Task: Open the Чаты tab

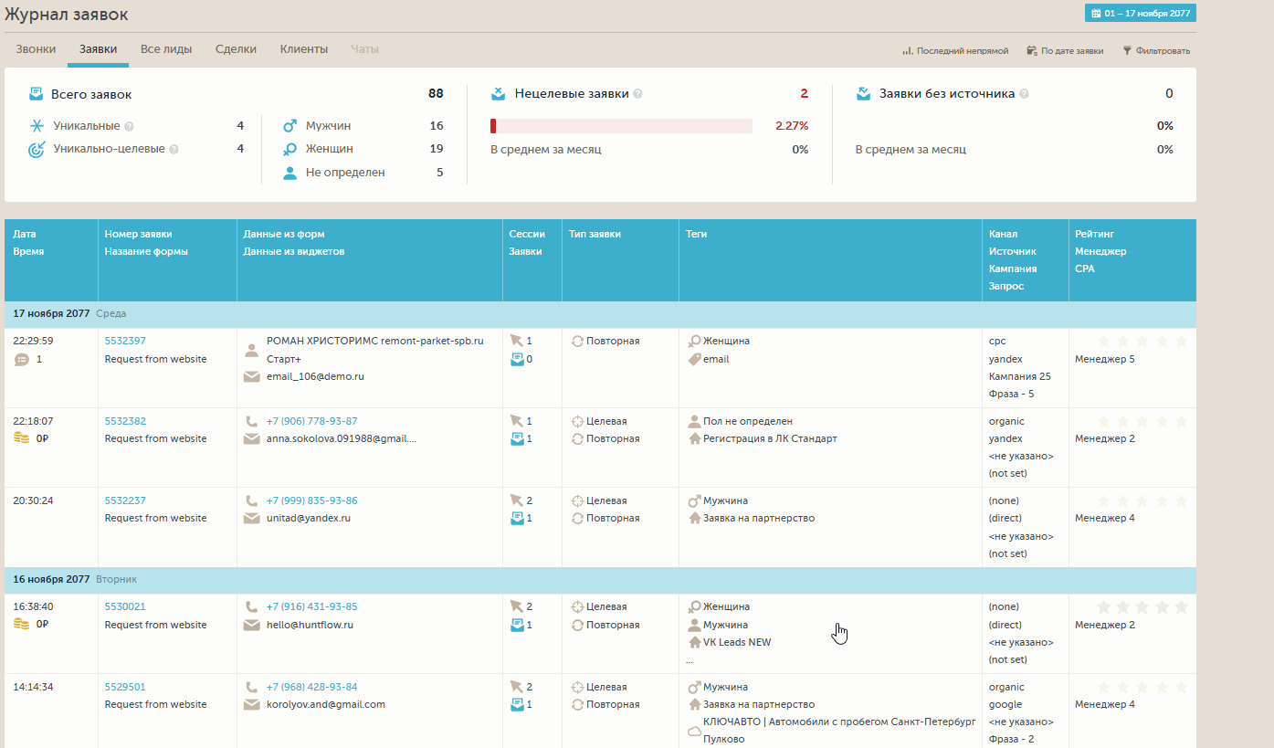Action: pyautogui.click(x=365, y=49)
